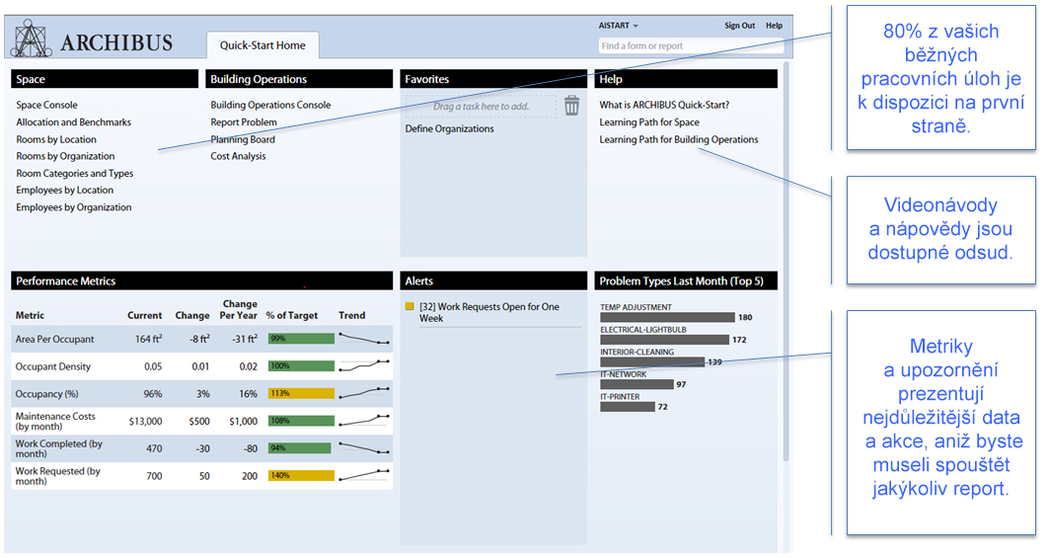
Task: Click the 140% yellow target bar for Work Requested
Action: [301, 476]
